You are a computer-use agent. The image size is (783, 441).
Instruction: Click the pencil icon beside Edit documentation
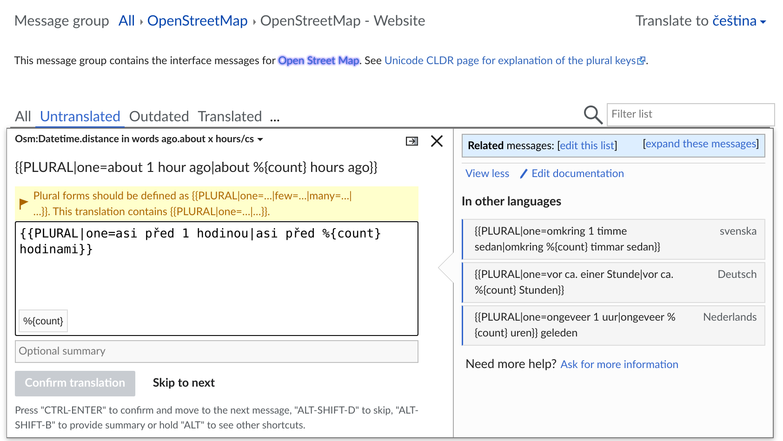524,174
